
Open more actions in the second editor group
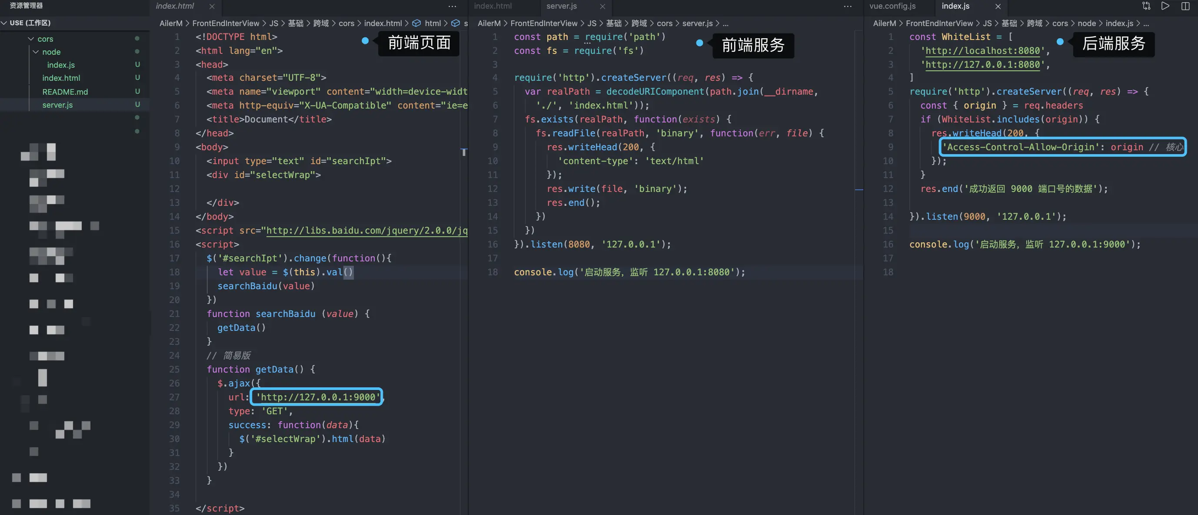tap(847, 6)
